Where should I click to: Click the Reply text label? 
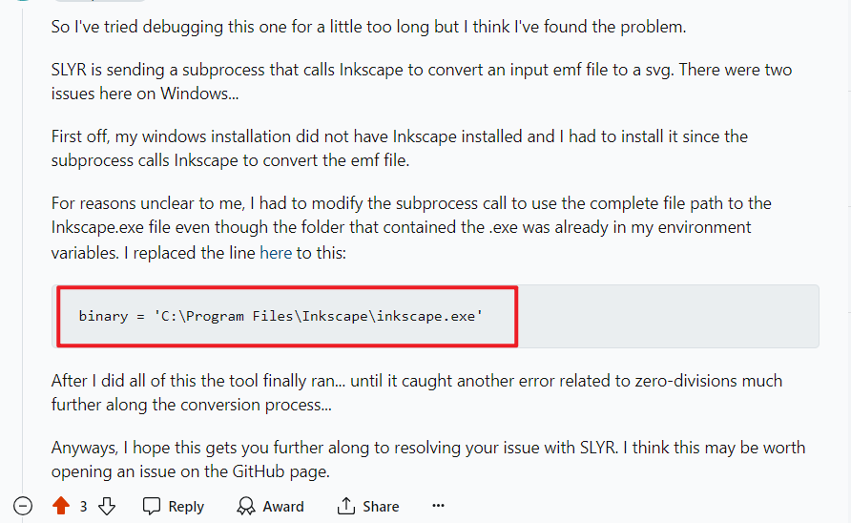(x=186, y=506)
